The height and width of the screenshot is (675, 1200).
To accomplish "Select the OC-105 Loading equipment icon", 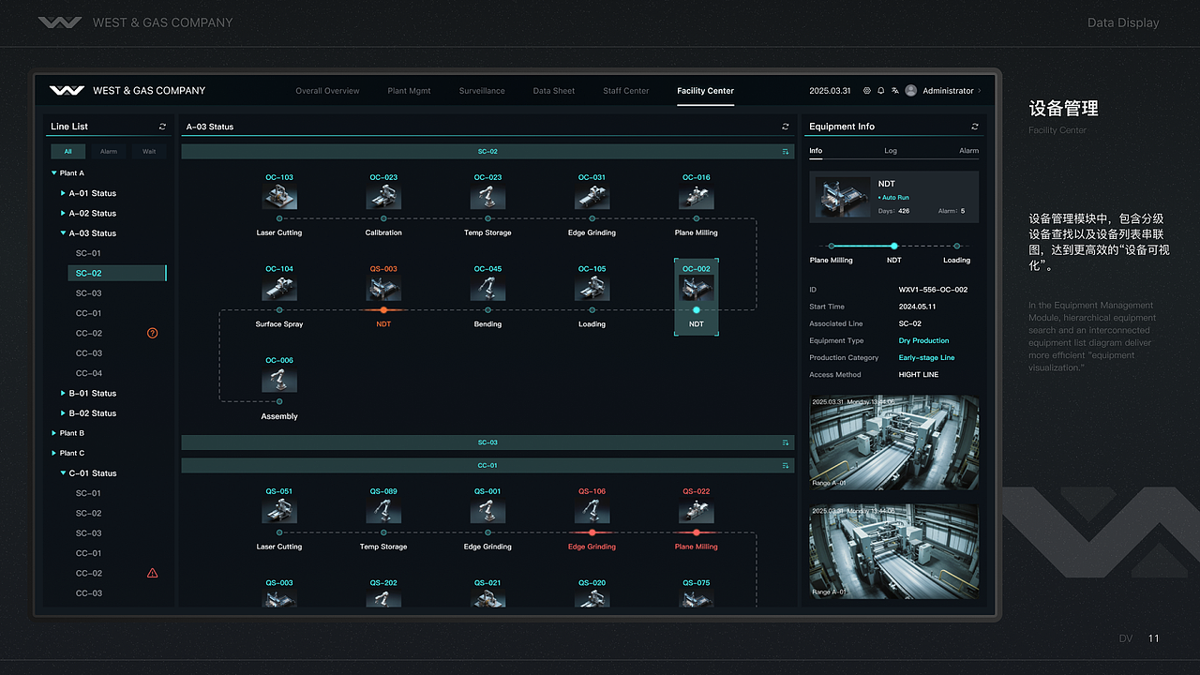I will click(592, 288).
